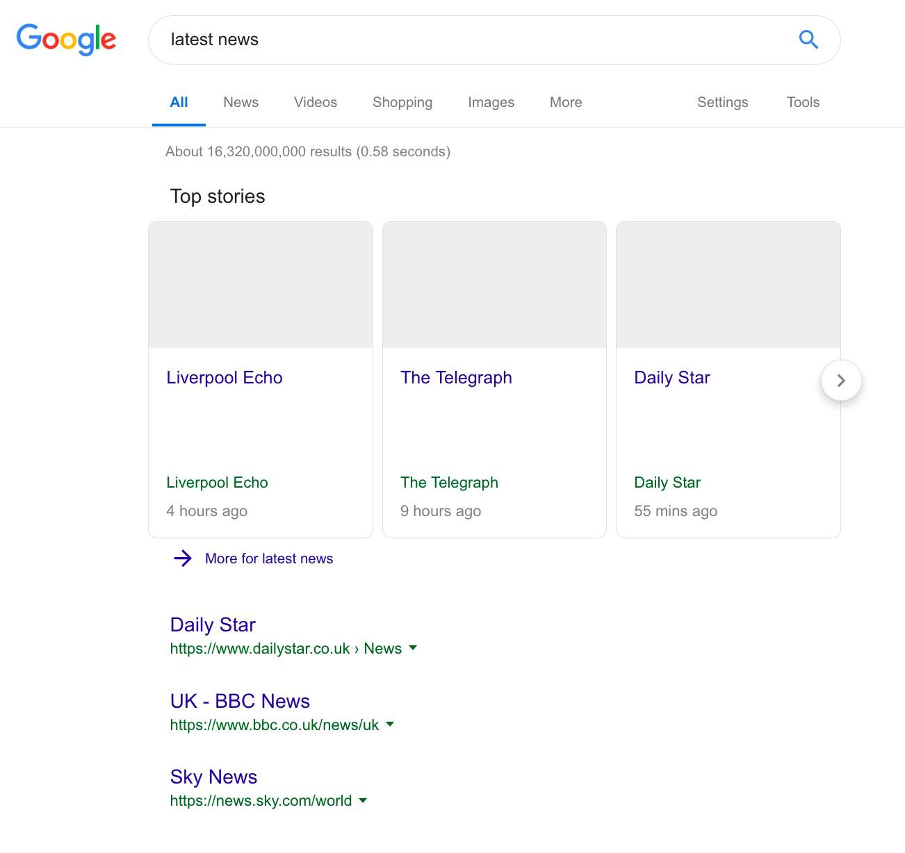Screen dimensions: 905x853
Task: Open the More search menu
Action: click(x=565, y=102)
